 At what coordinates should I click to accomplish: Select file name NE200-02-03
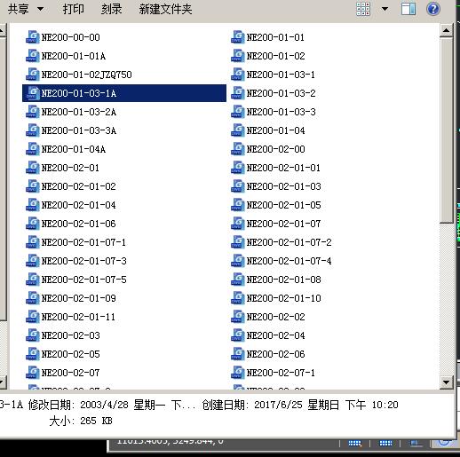(70, 335)
